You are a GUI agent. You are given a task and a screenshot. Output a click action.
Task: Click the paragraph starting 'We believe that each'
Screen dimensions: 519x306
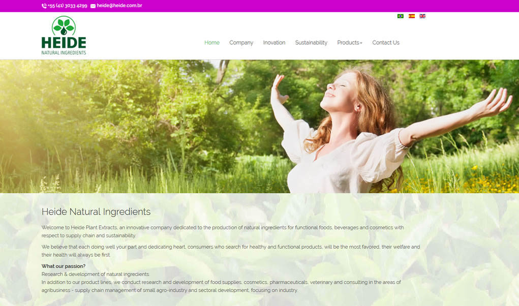point(231,251)
